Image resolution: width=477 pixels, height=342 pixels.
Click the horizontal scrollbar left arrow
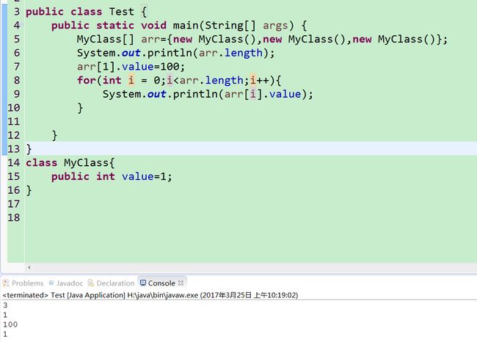click(x=29, y=267)
